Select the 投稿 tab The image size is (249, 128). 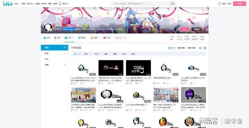click(70, 38)
